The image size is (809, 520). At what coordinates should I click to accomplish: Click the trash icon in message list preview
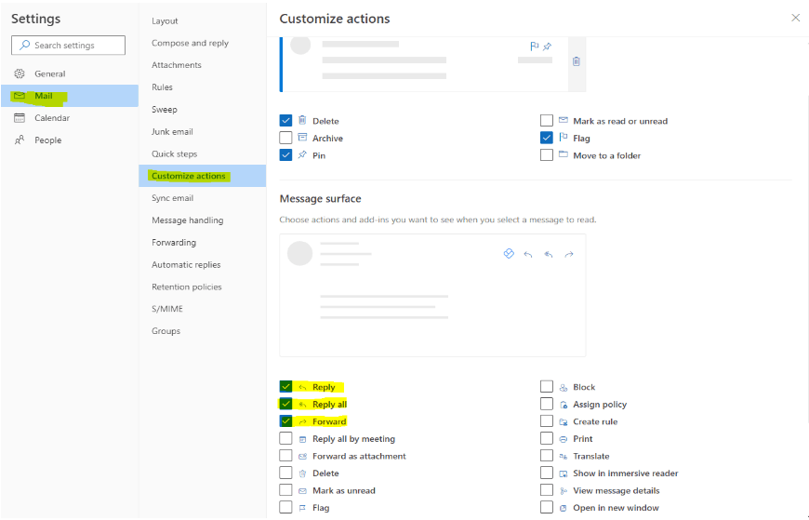click(577, 61)
